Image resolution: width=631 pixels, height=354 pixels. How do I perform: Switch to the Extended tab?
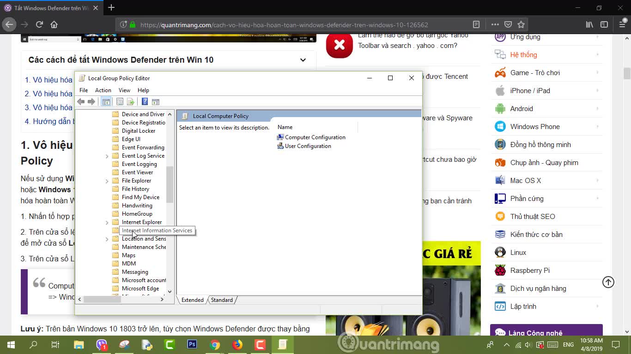point(192,300)
